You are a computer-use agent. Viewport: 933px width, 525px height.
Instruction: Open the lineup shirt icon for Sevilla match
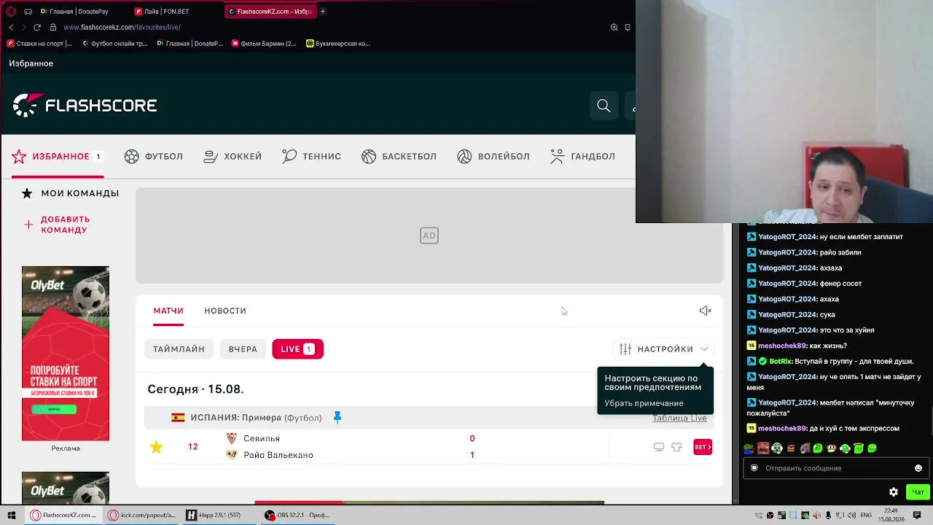(676, 447)
